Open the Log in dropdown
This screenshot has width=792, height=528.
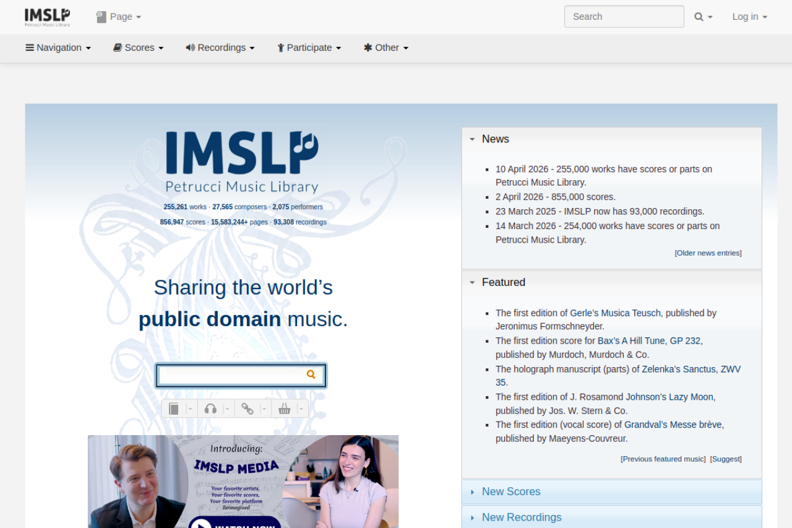(749, 17)
